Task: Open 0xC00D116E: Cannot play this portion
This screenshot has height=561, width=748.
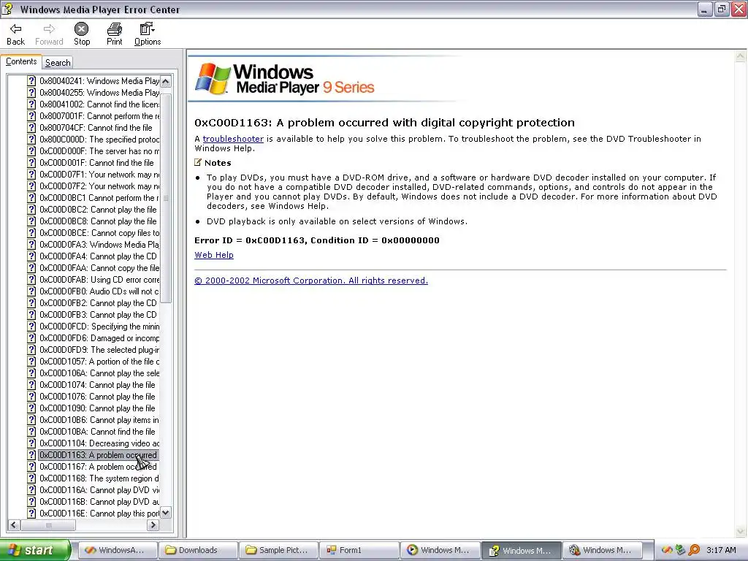Action: point(99,514)
